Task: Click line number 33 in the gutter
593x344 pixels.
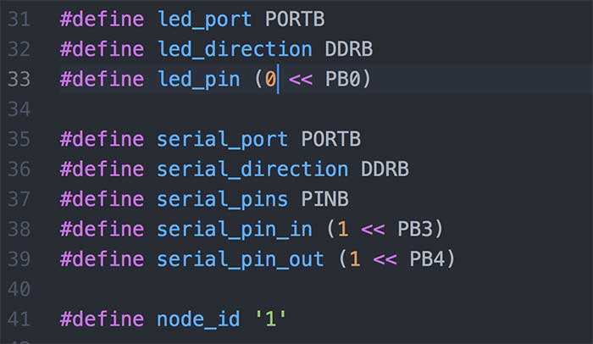Action: coord(19,79)
